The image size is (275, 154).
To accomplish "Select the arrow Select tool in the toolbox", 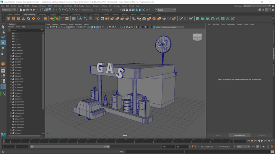I will pos(3,27).
